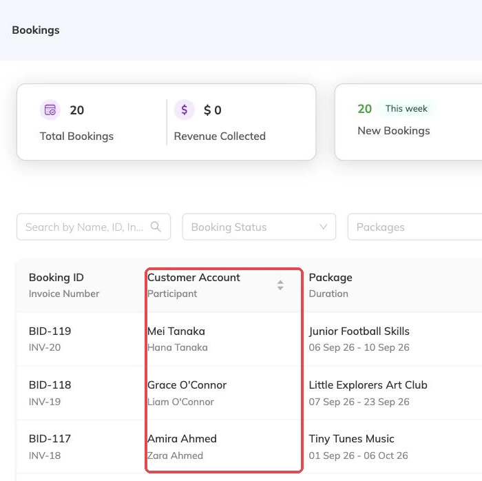This screenshot has width=482, height=481.
Task: Click the This week badge
Action: click(406, 109)
